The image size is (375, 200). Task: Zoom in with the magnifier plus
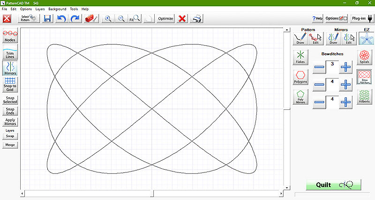(x=108, y=19)
